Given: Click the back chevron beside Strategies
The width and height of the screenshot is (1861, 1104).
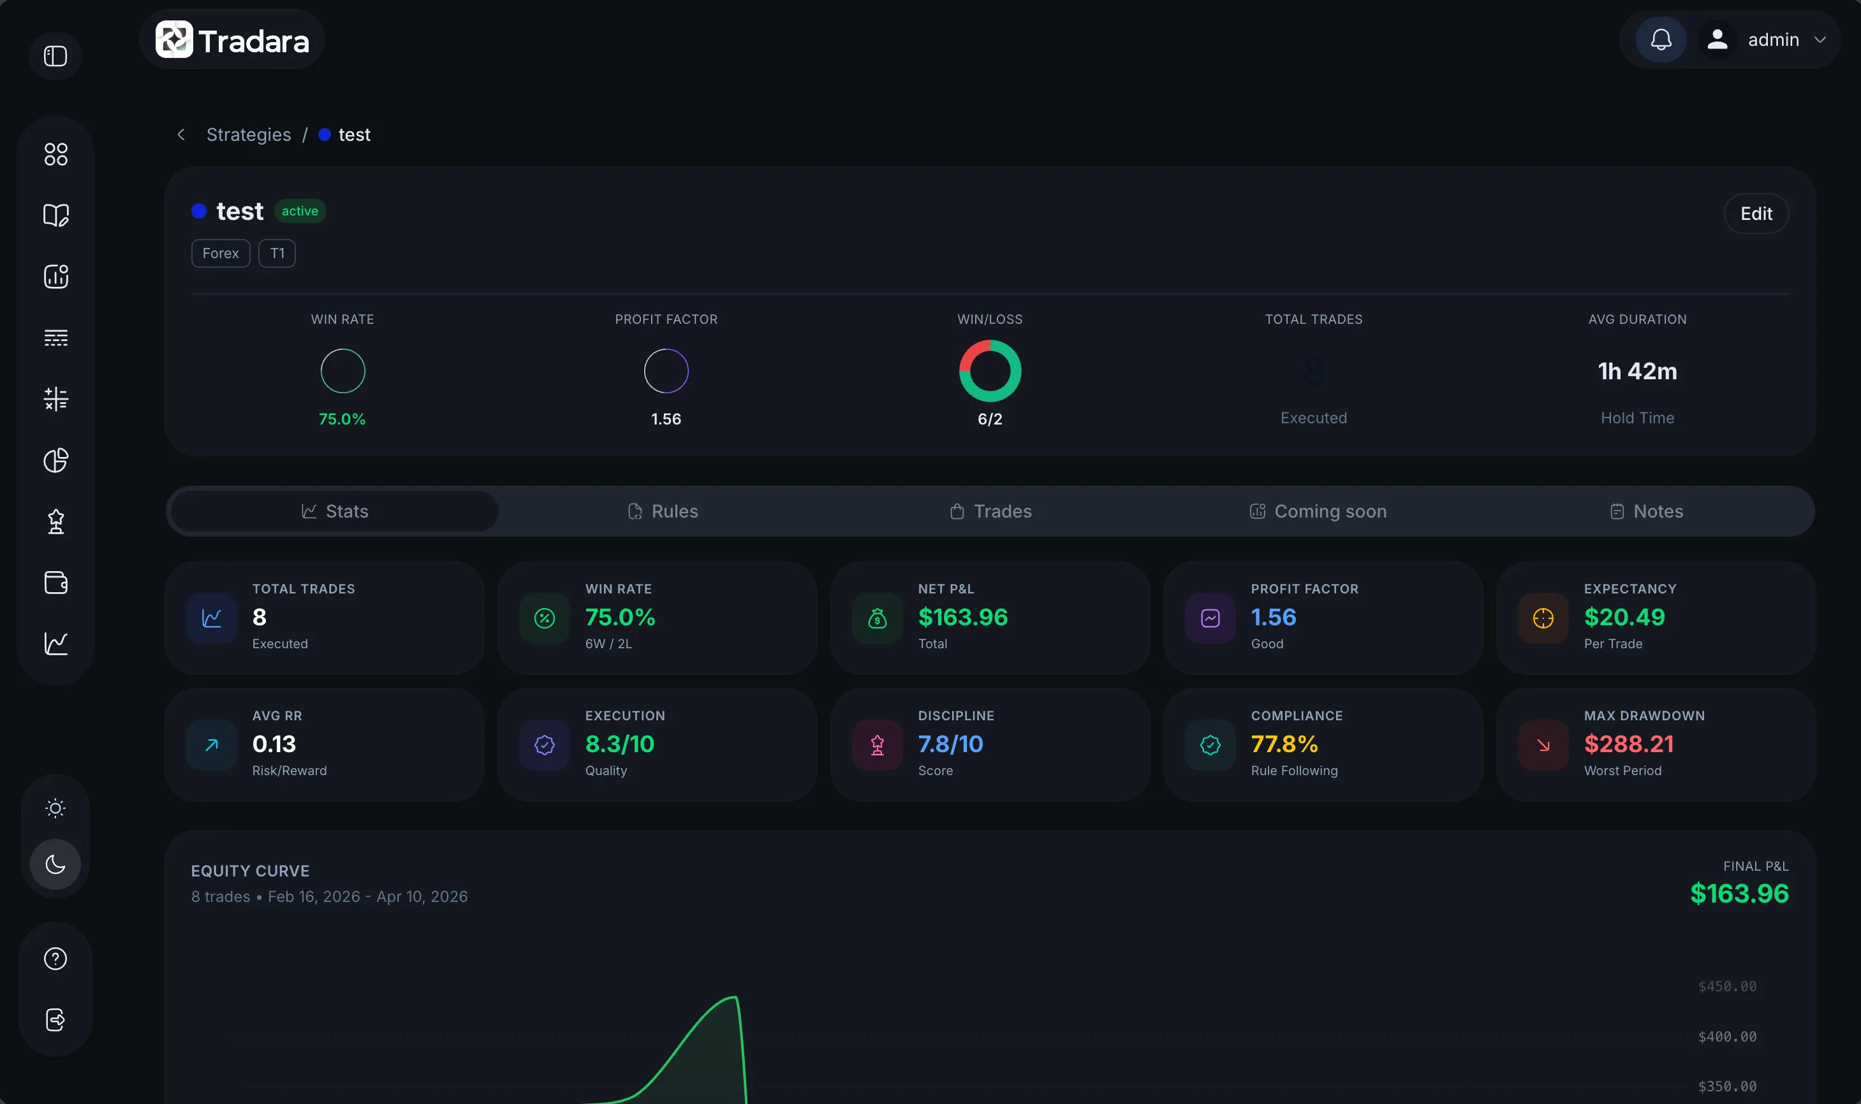Looking at the screenshot, I should 181,134.
